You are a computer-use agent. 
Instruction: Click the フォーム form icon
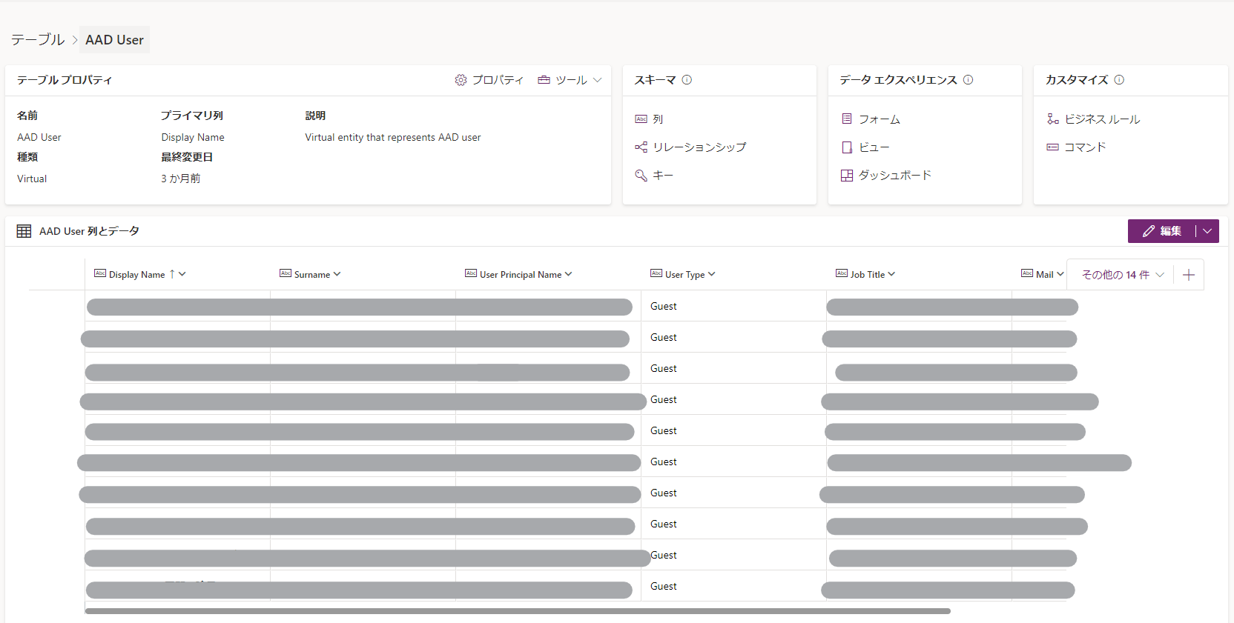pos(847,119)
